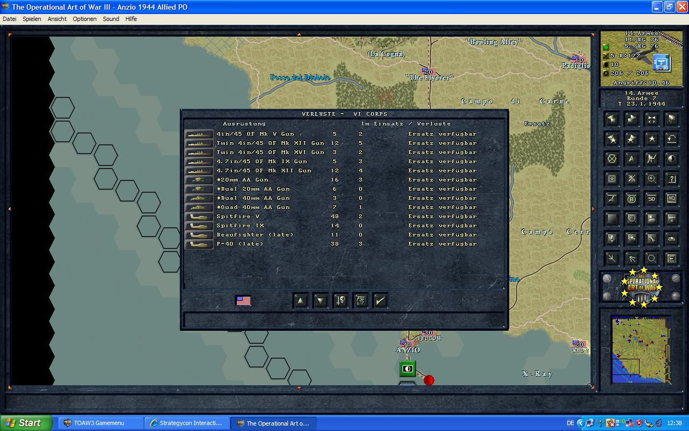Click the aircraft button in the control panel
The image size is (689, 431).
(671, 219)
